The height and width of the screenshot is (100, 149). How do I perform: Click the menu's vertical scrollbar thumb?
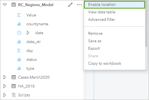[x=146, y=24]
